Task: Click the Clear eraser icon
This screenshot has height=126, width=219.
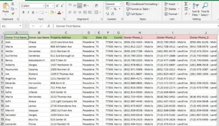Action: point(186,14)
